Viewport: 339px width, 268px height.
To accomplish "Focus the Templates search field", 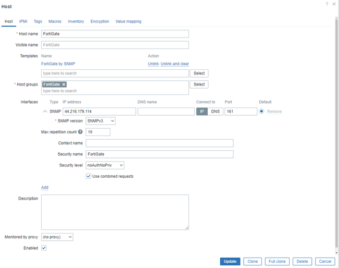I will 115,73.
